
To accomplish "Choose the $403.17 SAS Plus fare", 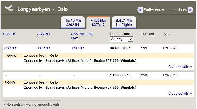I will click(44, 48).
